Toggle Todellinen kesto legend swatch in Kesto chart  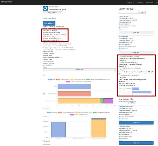(58, 79)
